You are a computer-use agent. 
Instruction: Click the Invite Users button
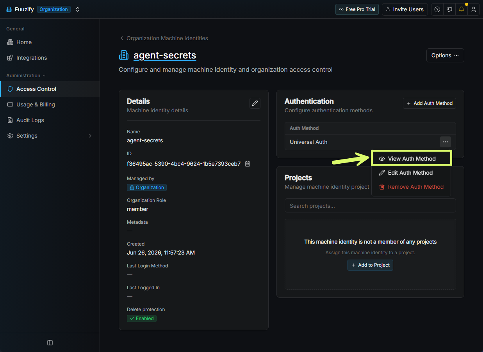click(x=405, y=9)
